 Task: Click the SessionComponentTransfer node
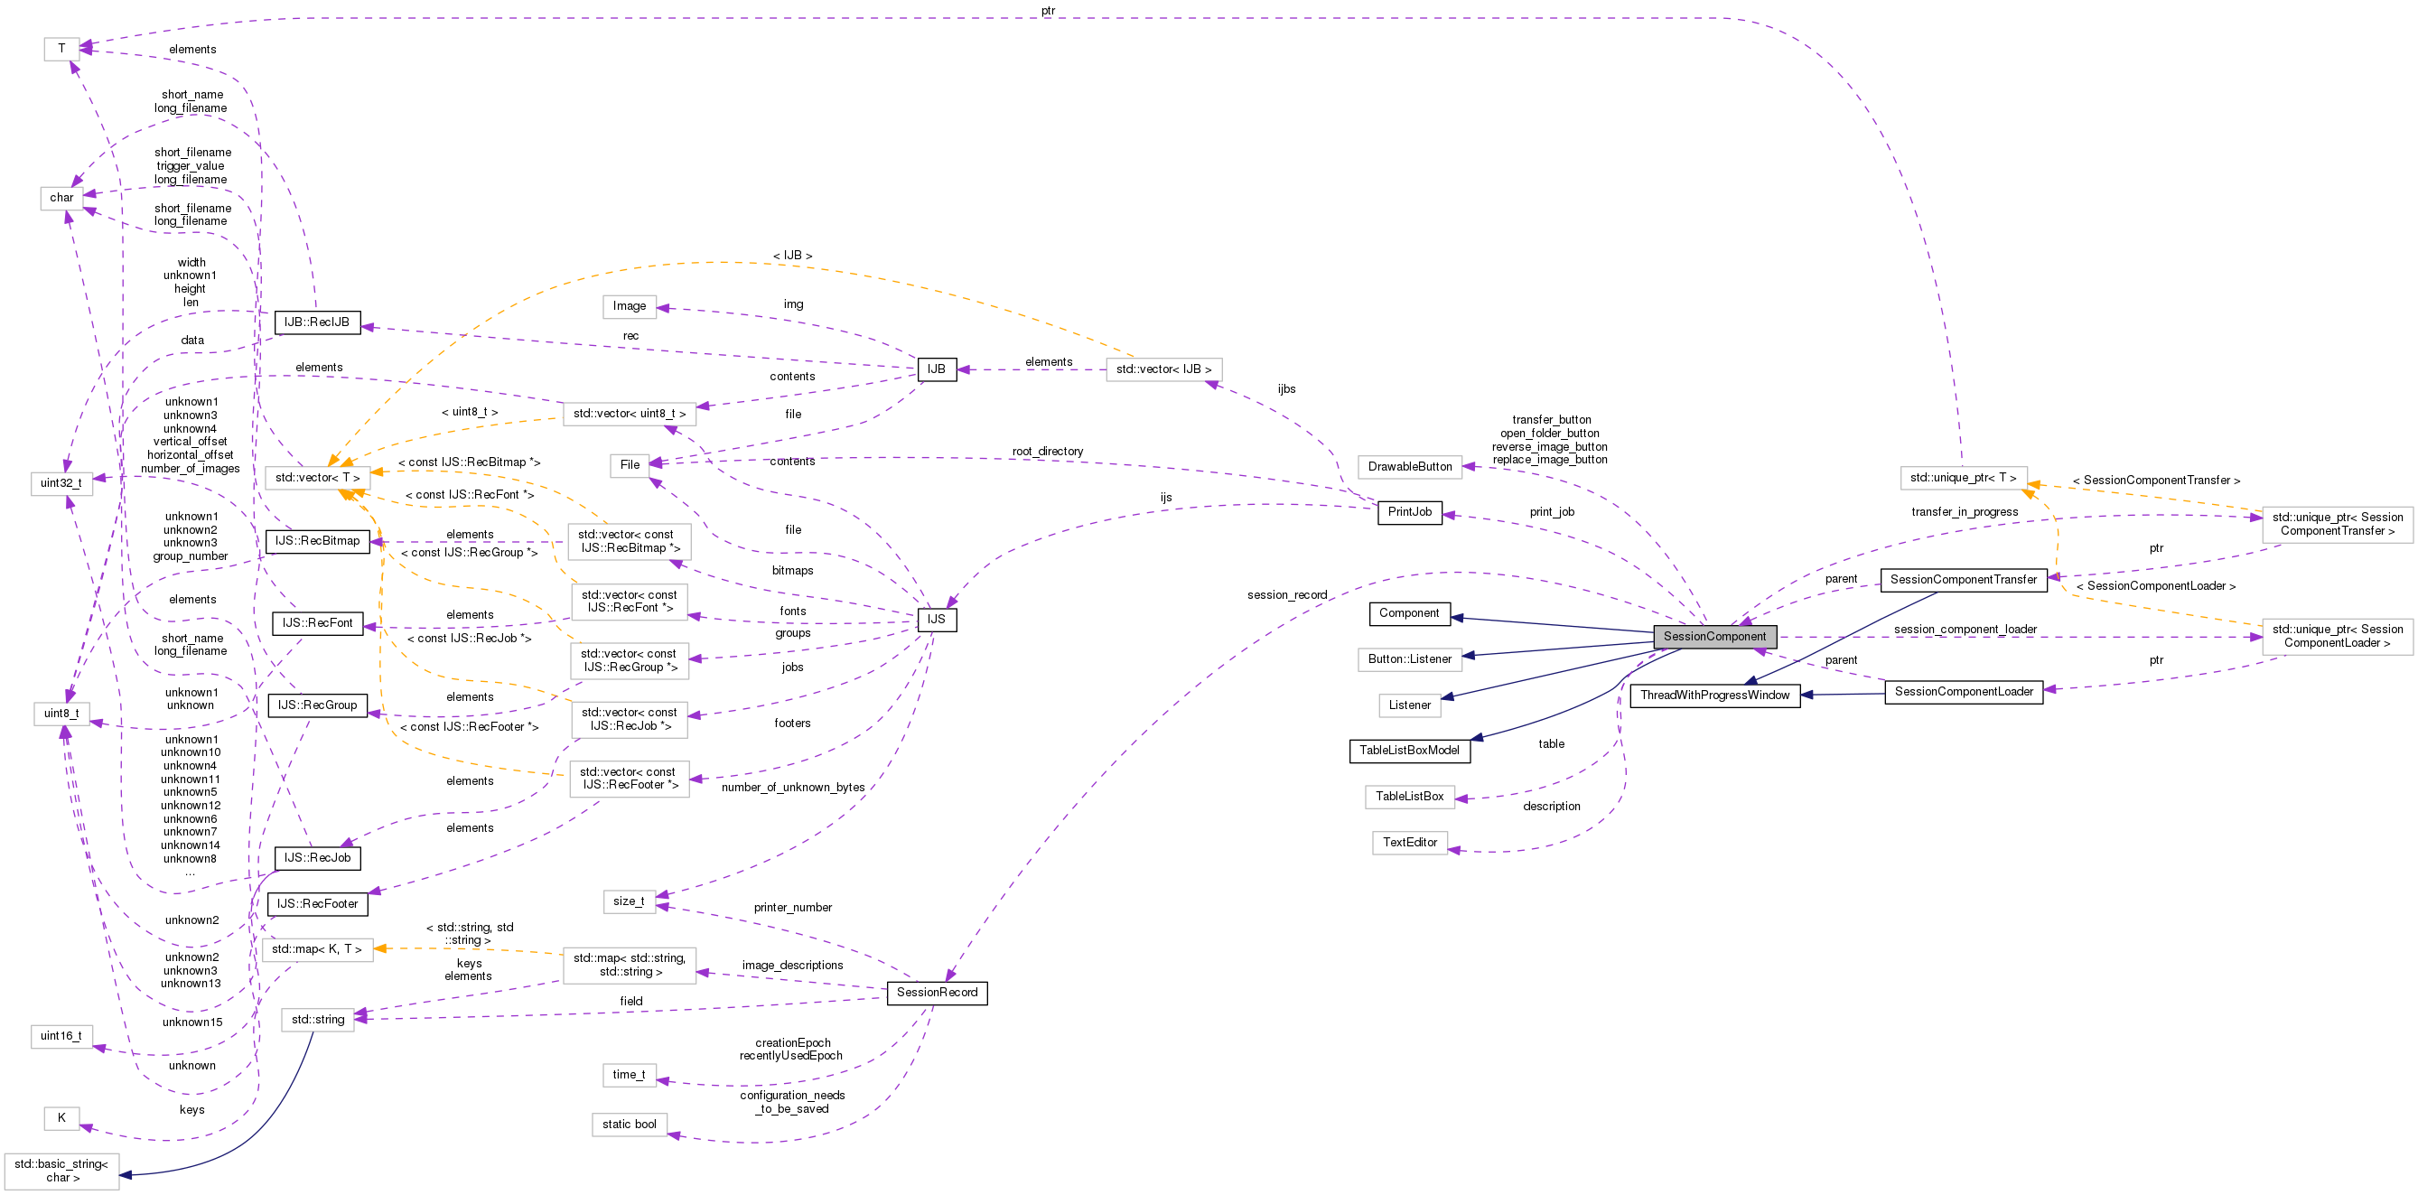pyautogui.click(x=1964, y=579)
